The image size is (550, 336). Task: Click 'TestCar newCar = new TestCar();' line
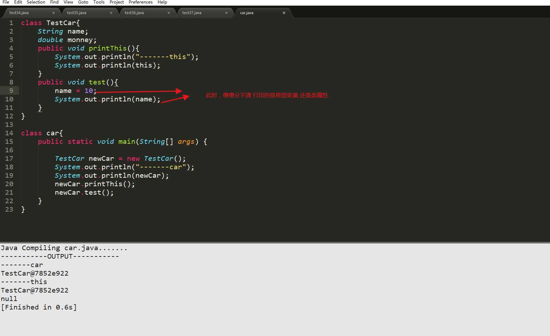tap(120, 158)
